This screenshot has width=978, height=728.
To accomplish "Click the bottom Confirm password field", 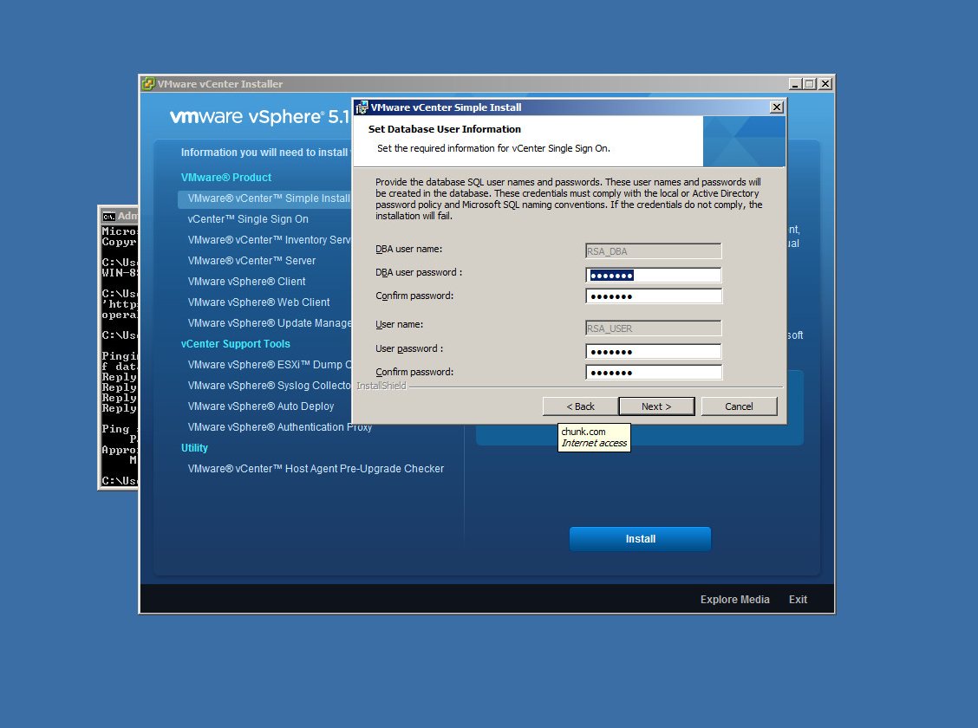I will 653,373.
